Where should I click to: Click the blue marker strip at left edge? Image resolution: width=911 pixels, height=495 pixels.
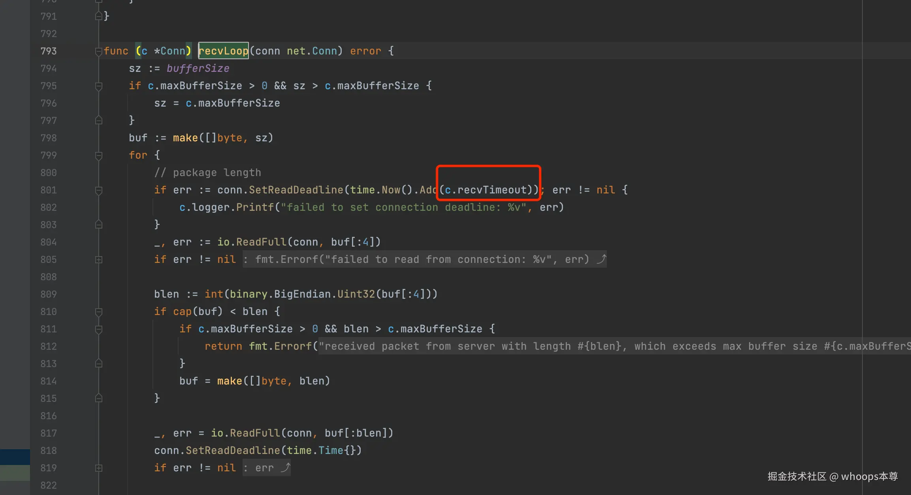pyautogui.click(x=15, y=457)
